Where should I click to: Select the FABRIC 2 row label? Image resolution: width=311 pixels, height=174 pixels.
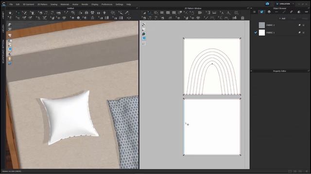click(x=270, y=25)
